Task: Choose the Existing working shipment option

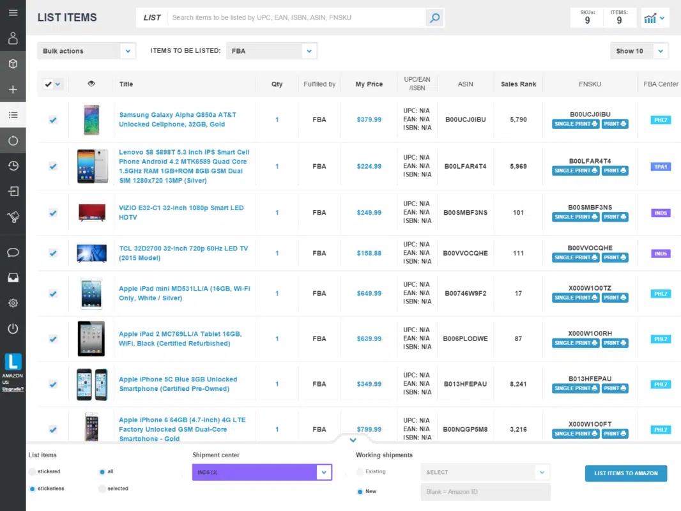Action: pos(360,472)
